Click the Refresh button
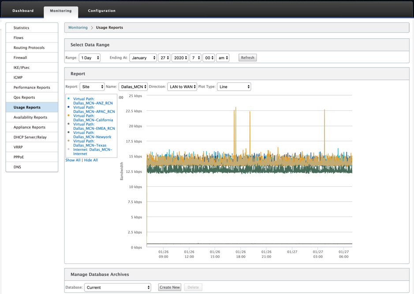 (x=248, y=58)
